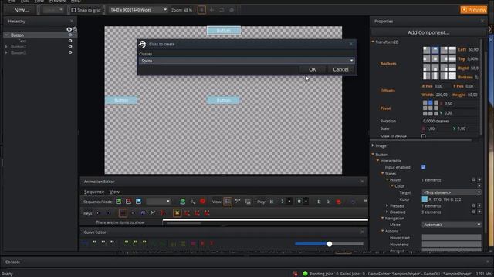Hide the Button element in hierarchy

click(70, 35)
